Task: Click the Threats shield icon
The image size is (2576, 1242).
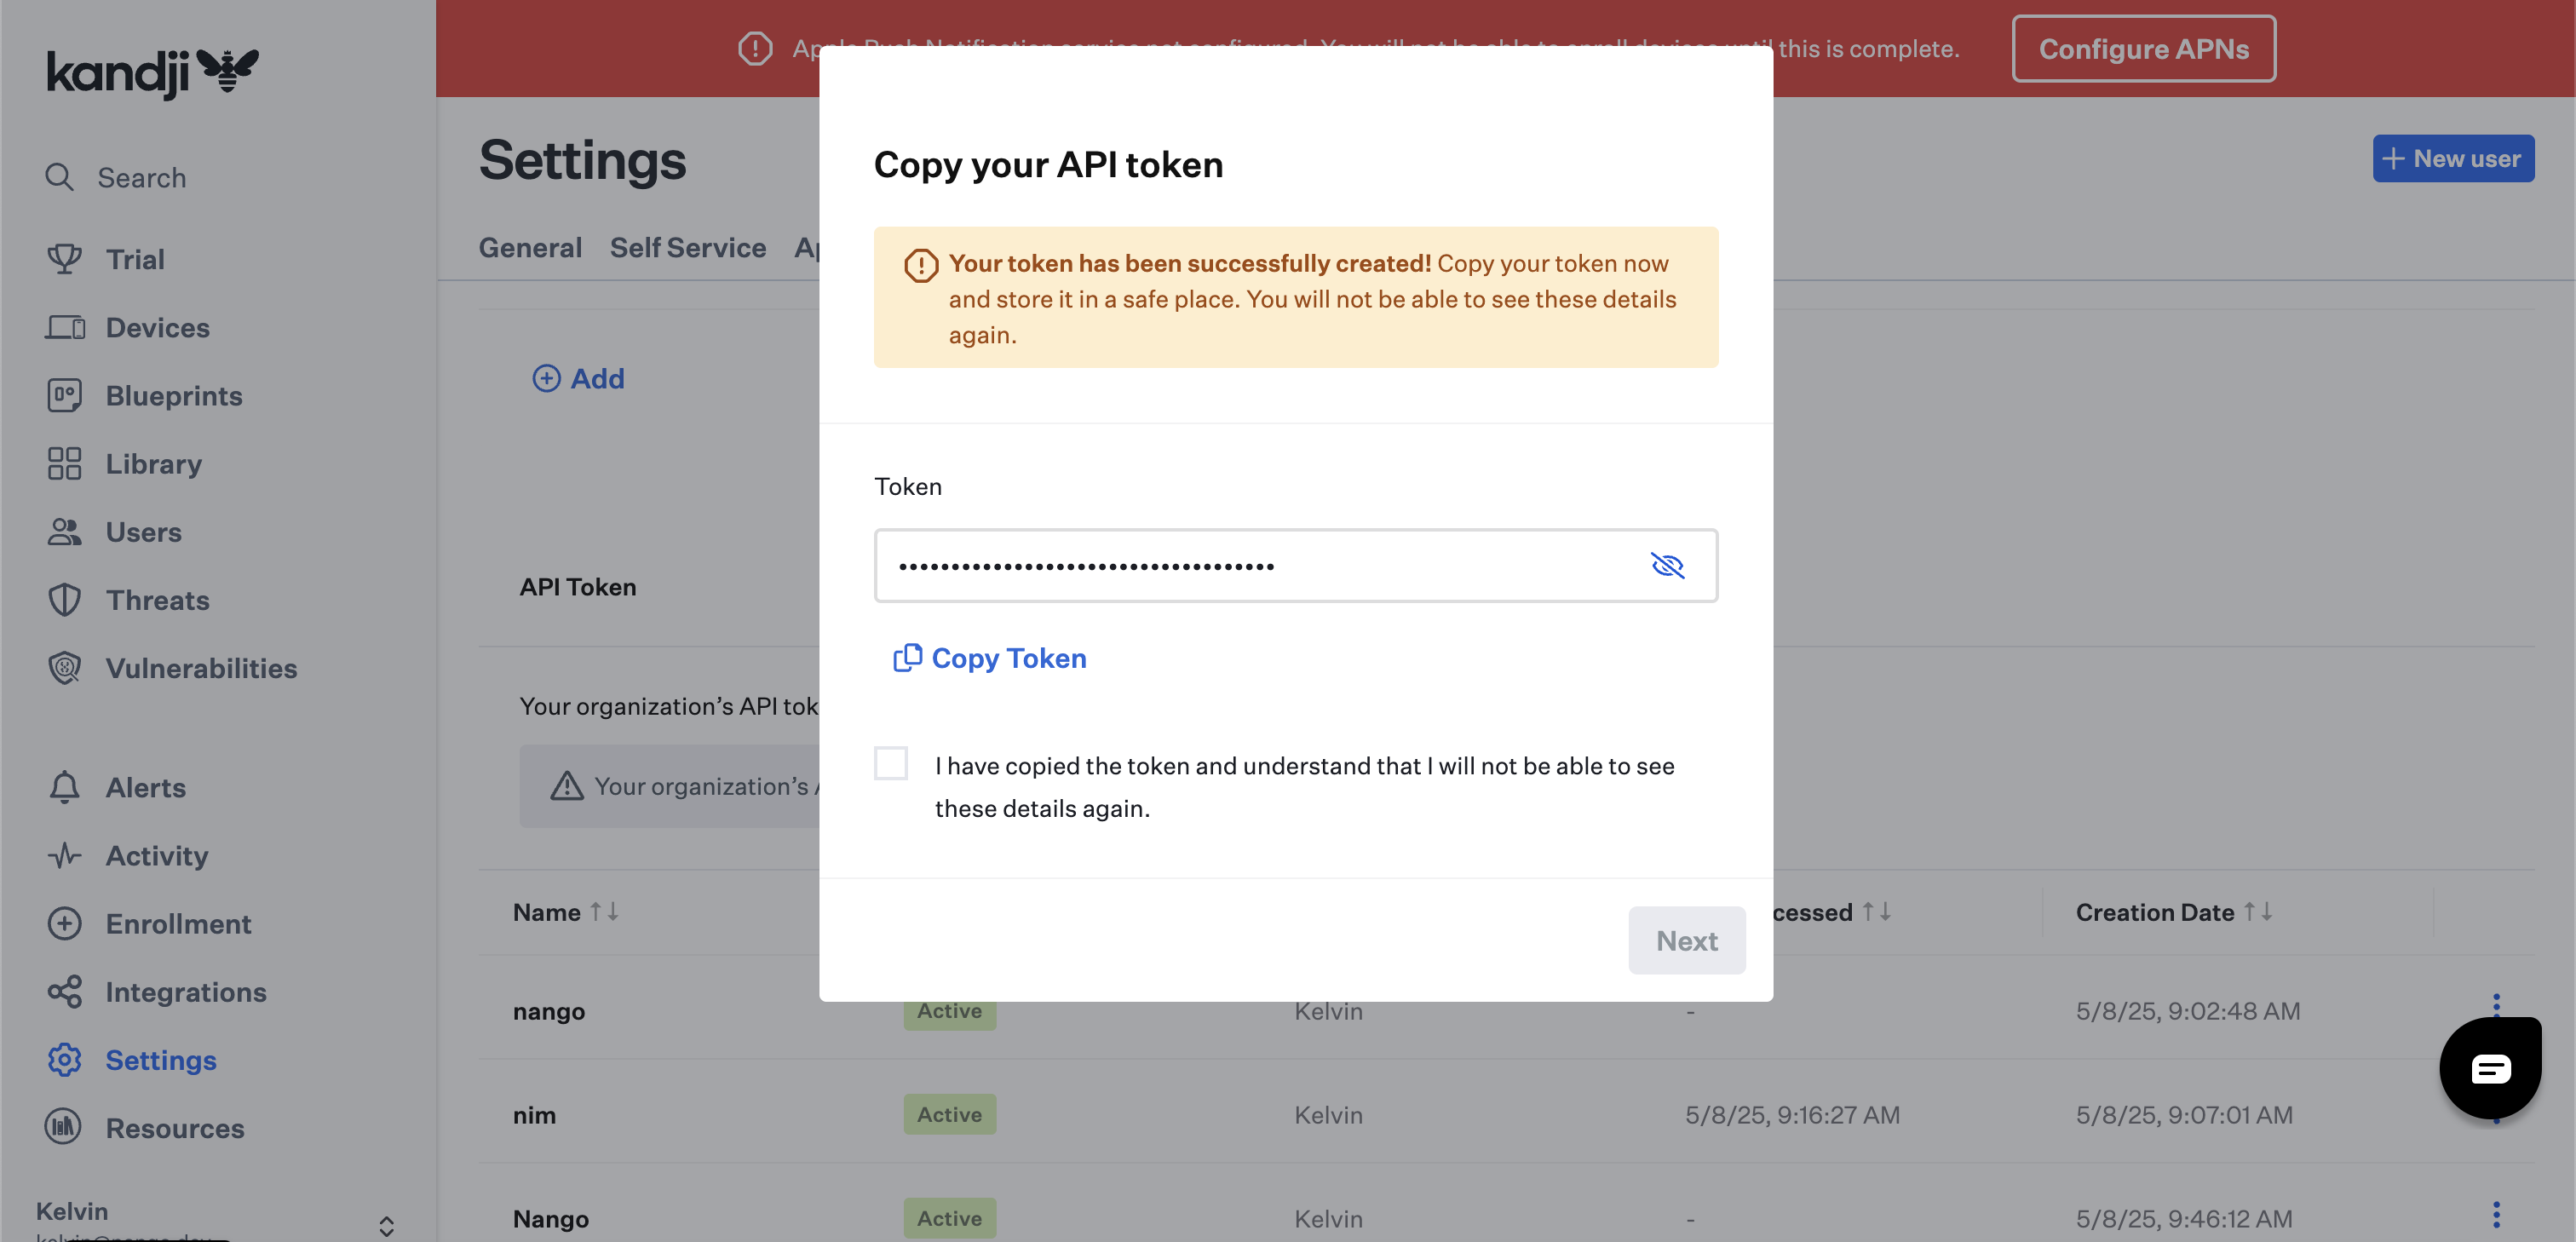Action: [x=65, y=600]
